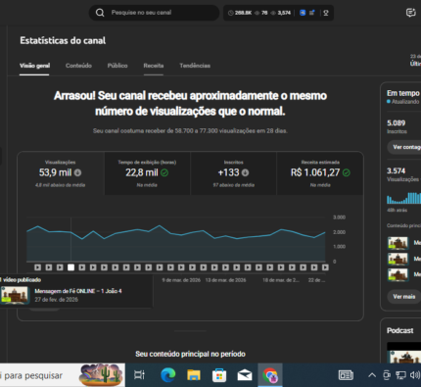This screenshot has width=421, height=387.
Task: Select the Visualizações metric card
Action: click(61, 173)
